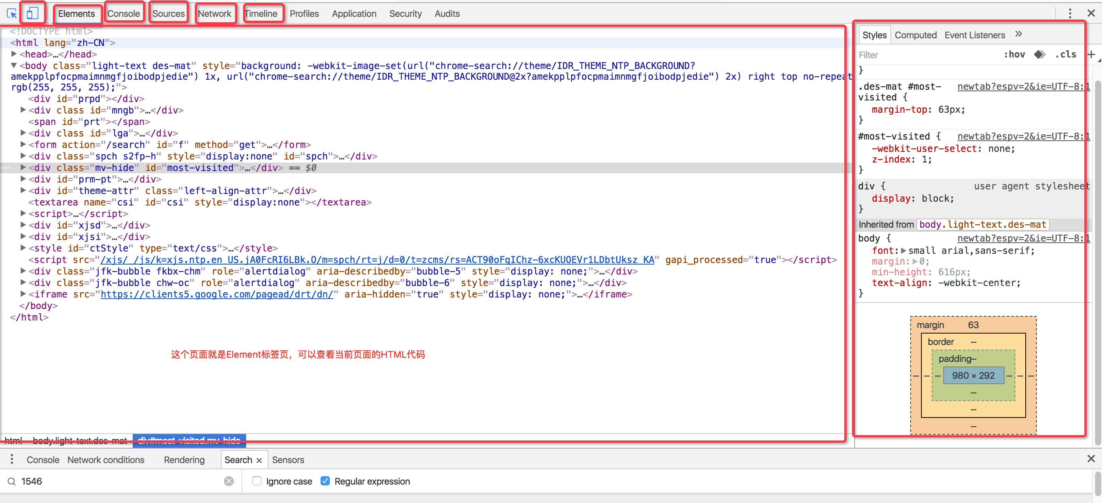Toggle the .cls class editor button
This screenshot has width=1102, height=503.
pyautogui.click(x=1065, y=54)
